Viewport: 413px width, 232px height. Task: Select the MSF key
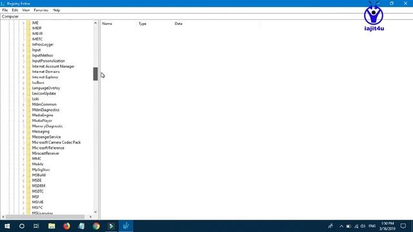coord(35,197)
